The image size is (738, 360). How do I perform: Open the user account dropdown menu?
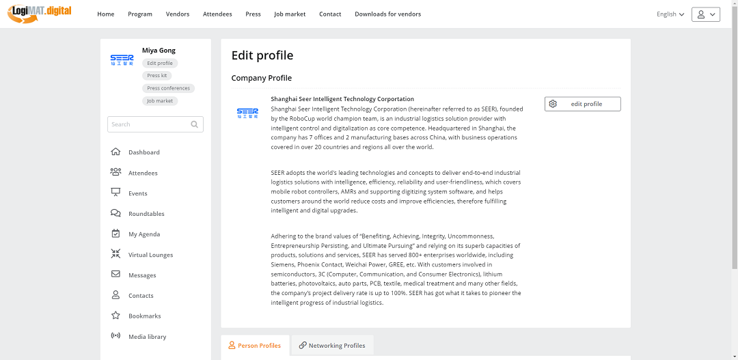click(x=706, y=14)
